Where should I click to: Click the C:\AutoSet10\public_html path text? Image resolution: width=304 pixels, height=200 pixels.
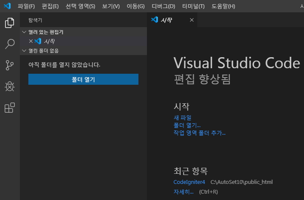click(242, 182)
